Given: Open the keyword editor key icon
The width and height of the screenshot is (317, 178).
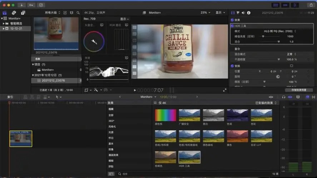Looking at the screenshot, I should coord(31,5).
